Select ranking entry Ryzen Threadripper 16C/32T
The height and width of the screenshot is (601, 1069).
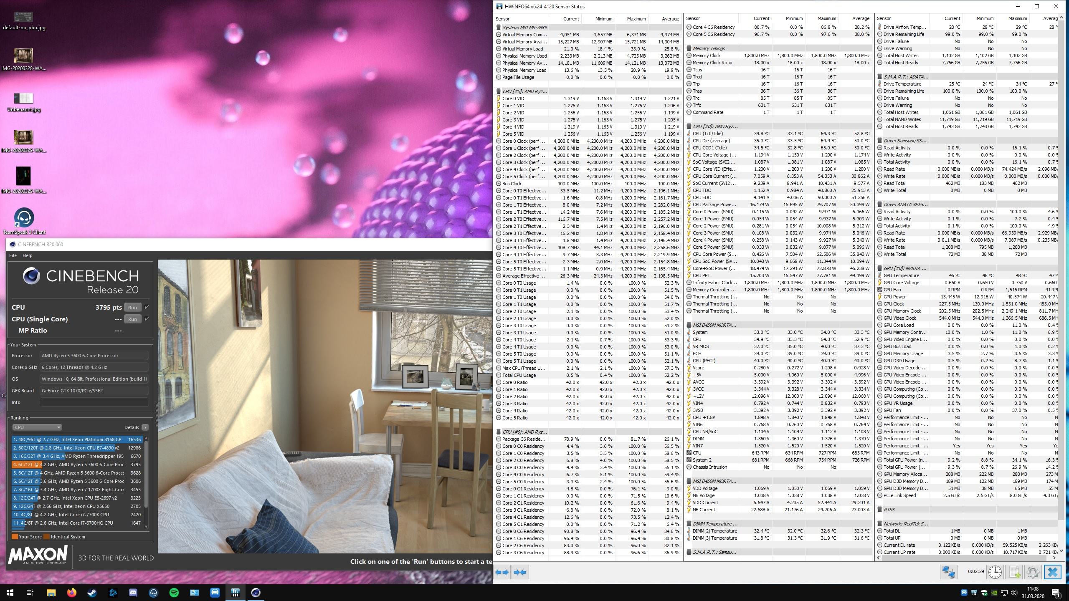(77, 456)
